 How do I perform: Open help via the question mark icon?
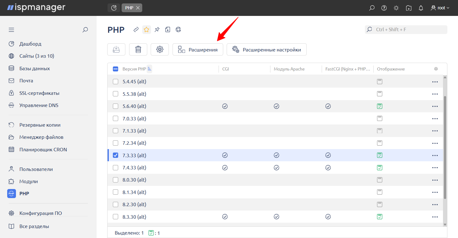tap(384, 8)
